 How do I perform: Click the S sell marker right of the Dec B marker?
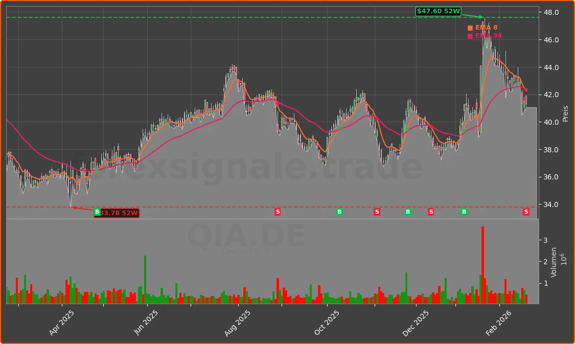click(431, 212)
